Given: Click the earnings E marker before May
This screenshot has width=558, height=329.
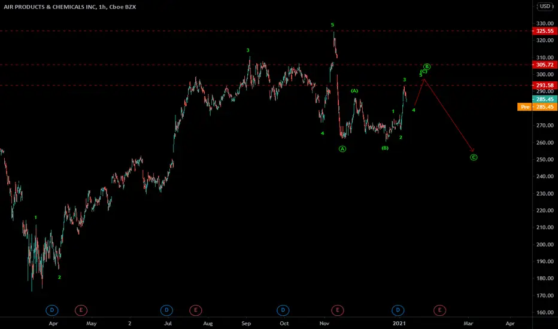Looking at the screenshot, I should [81, 310].
